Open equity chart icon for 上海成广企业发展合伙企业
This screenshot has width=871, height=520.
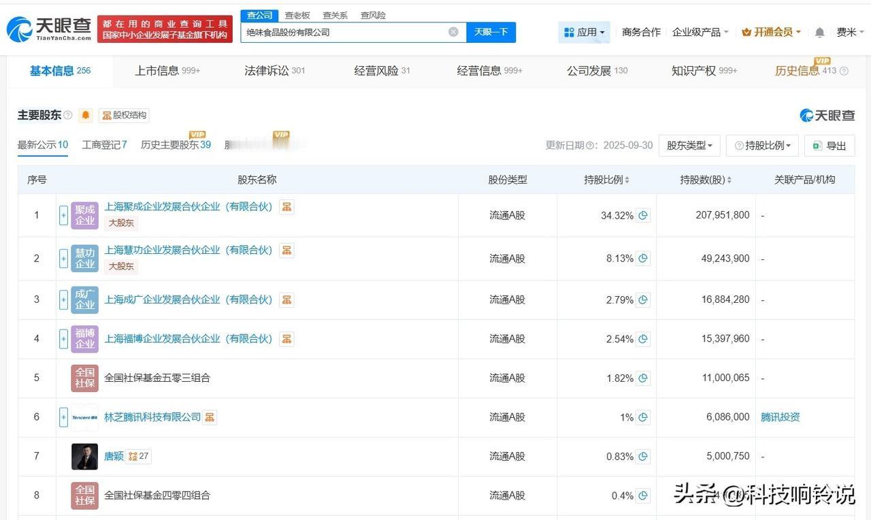(x=287, y=300)
